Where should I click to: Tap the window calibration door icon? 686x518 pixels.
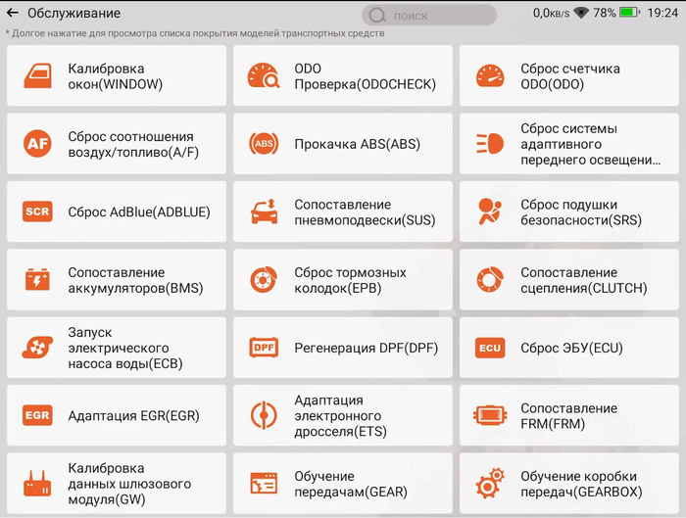[37, 76]
